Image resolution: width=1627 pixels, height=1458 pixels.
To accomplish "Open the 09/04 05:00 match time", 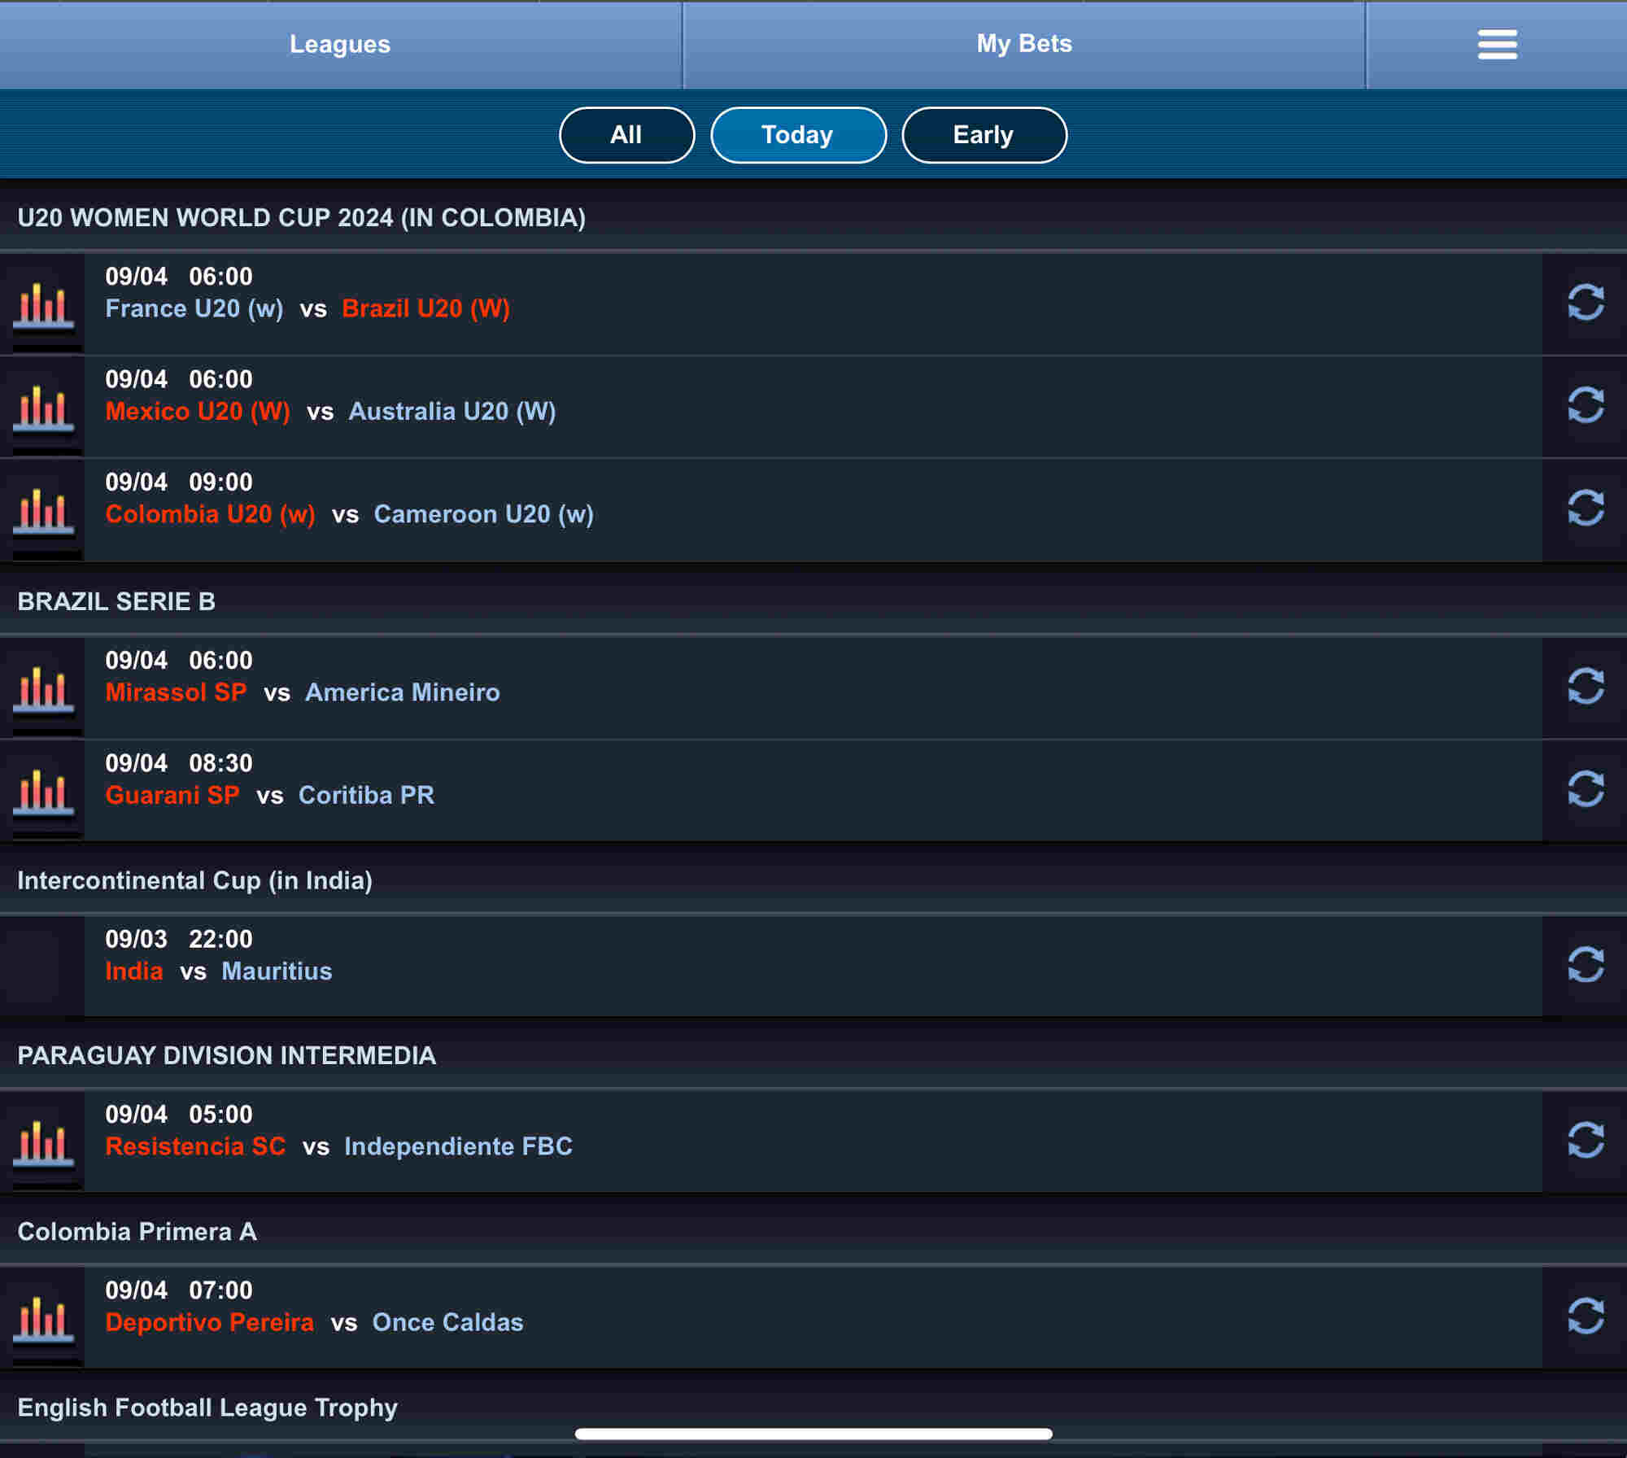I will (x=179, y=1115).
